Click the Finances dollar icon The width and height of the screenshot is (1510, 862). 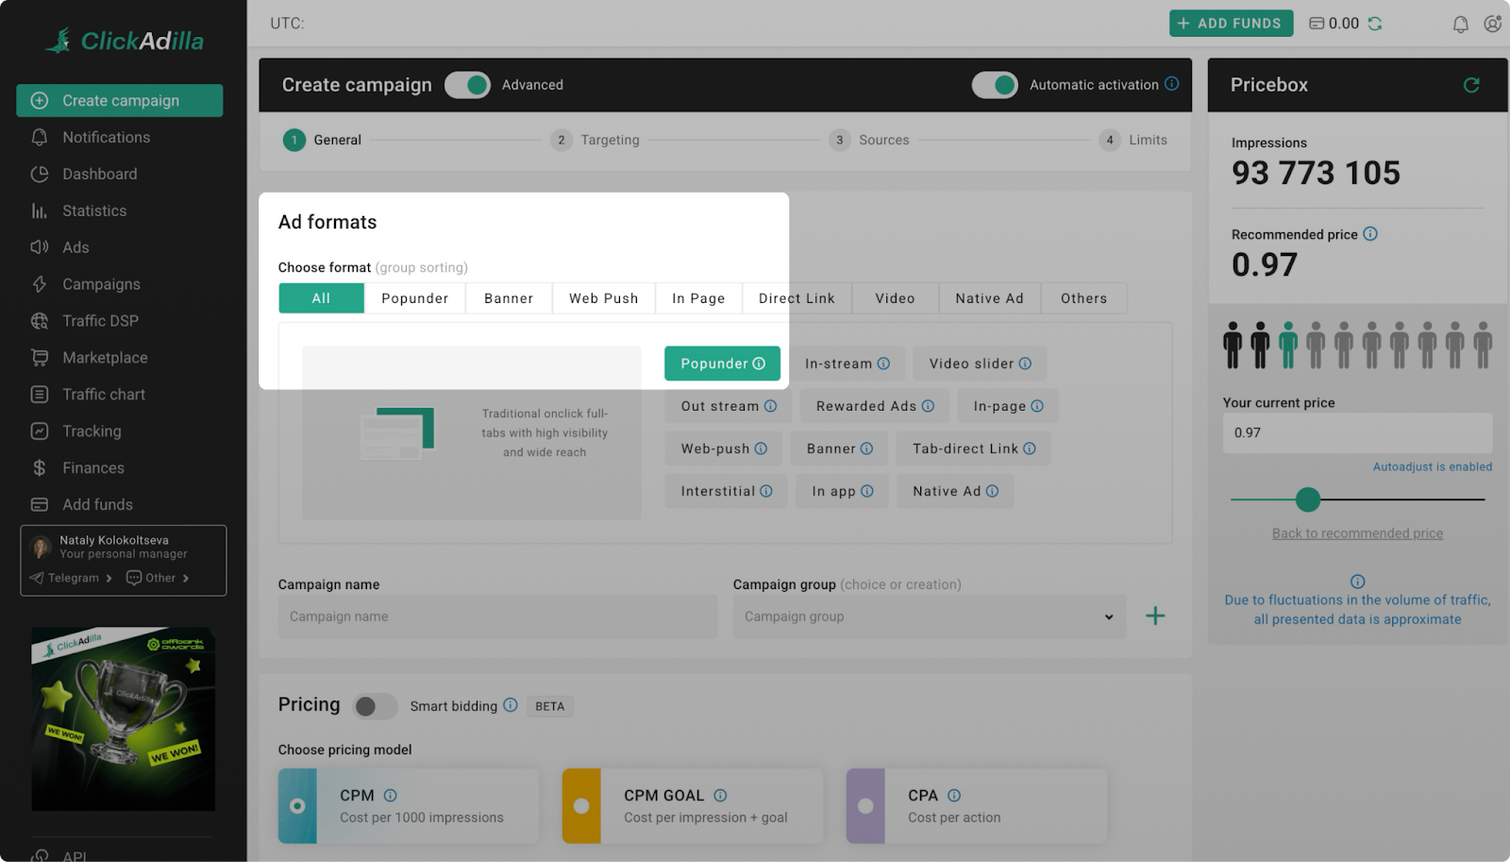point(40,468)
